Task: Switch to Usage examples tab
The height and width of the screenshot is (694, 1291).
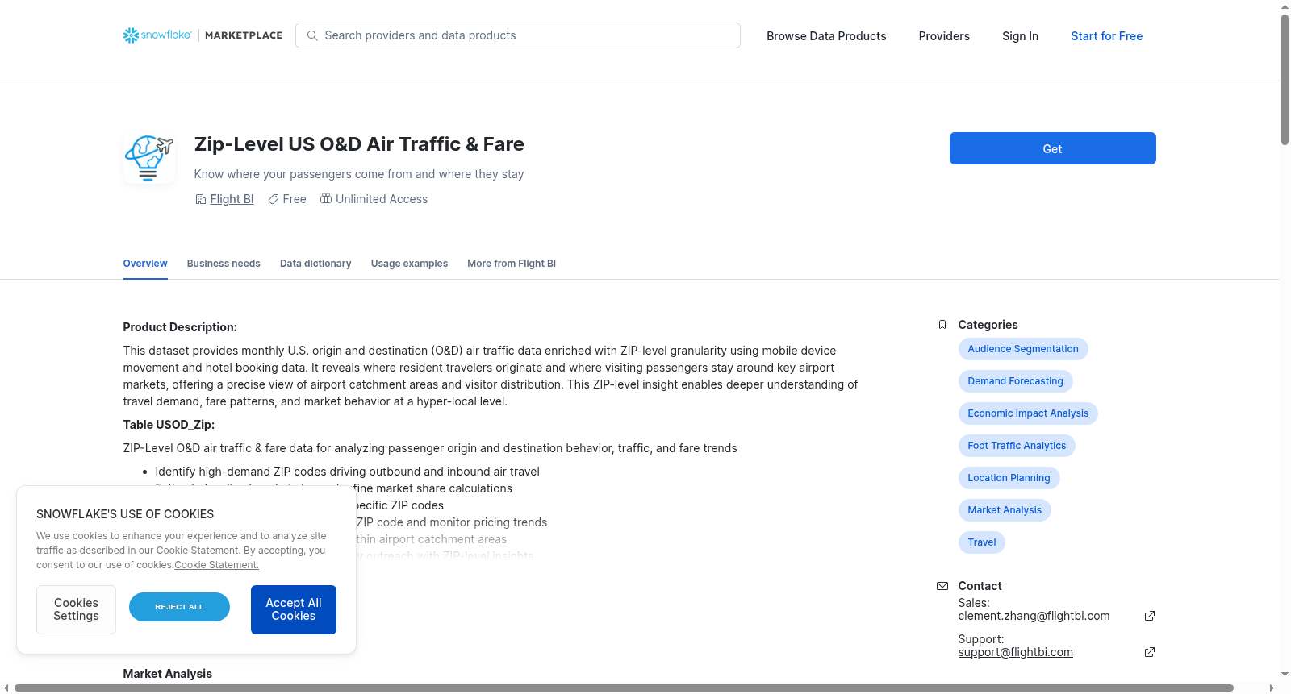Action: coord(409,264)
